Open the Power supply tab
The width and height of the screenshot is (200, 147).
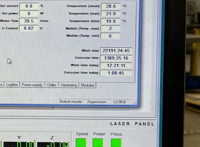pyautogui.click(x=32, y=85)
